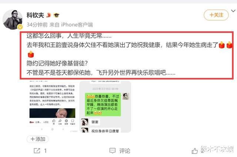Open the left article screenshot image
237x157 pixels.
point(52,106)
